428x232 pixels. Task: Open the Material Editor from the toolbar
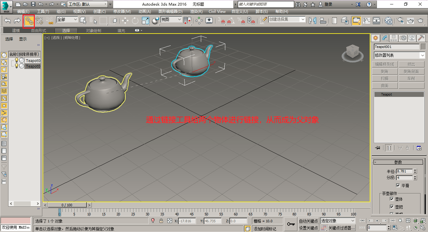pos(389,21)
